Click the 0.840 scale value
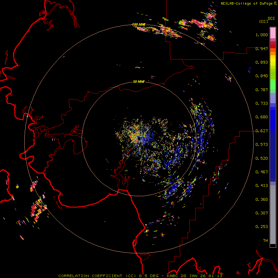The width and height of the screenshot is (278, 278). point(262,76)
